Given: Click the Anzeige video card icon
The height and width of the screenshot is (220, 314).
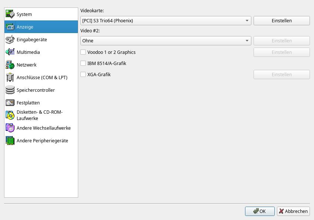Looking at the screenshot, I should [x=10, y=27].
